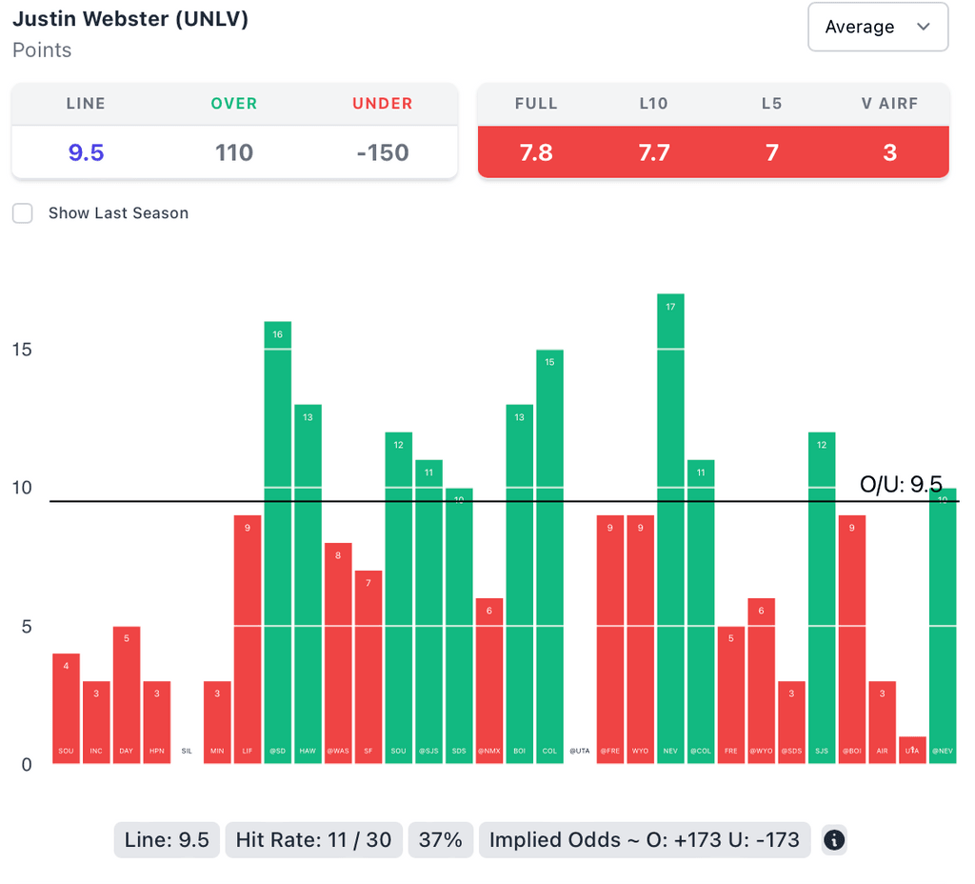Select the @NEV bar showing 10
The height and width of the screenshot is (884, 975).
click(943, 626)
